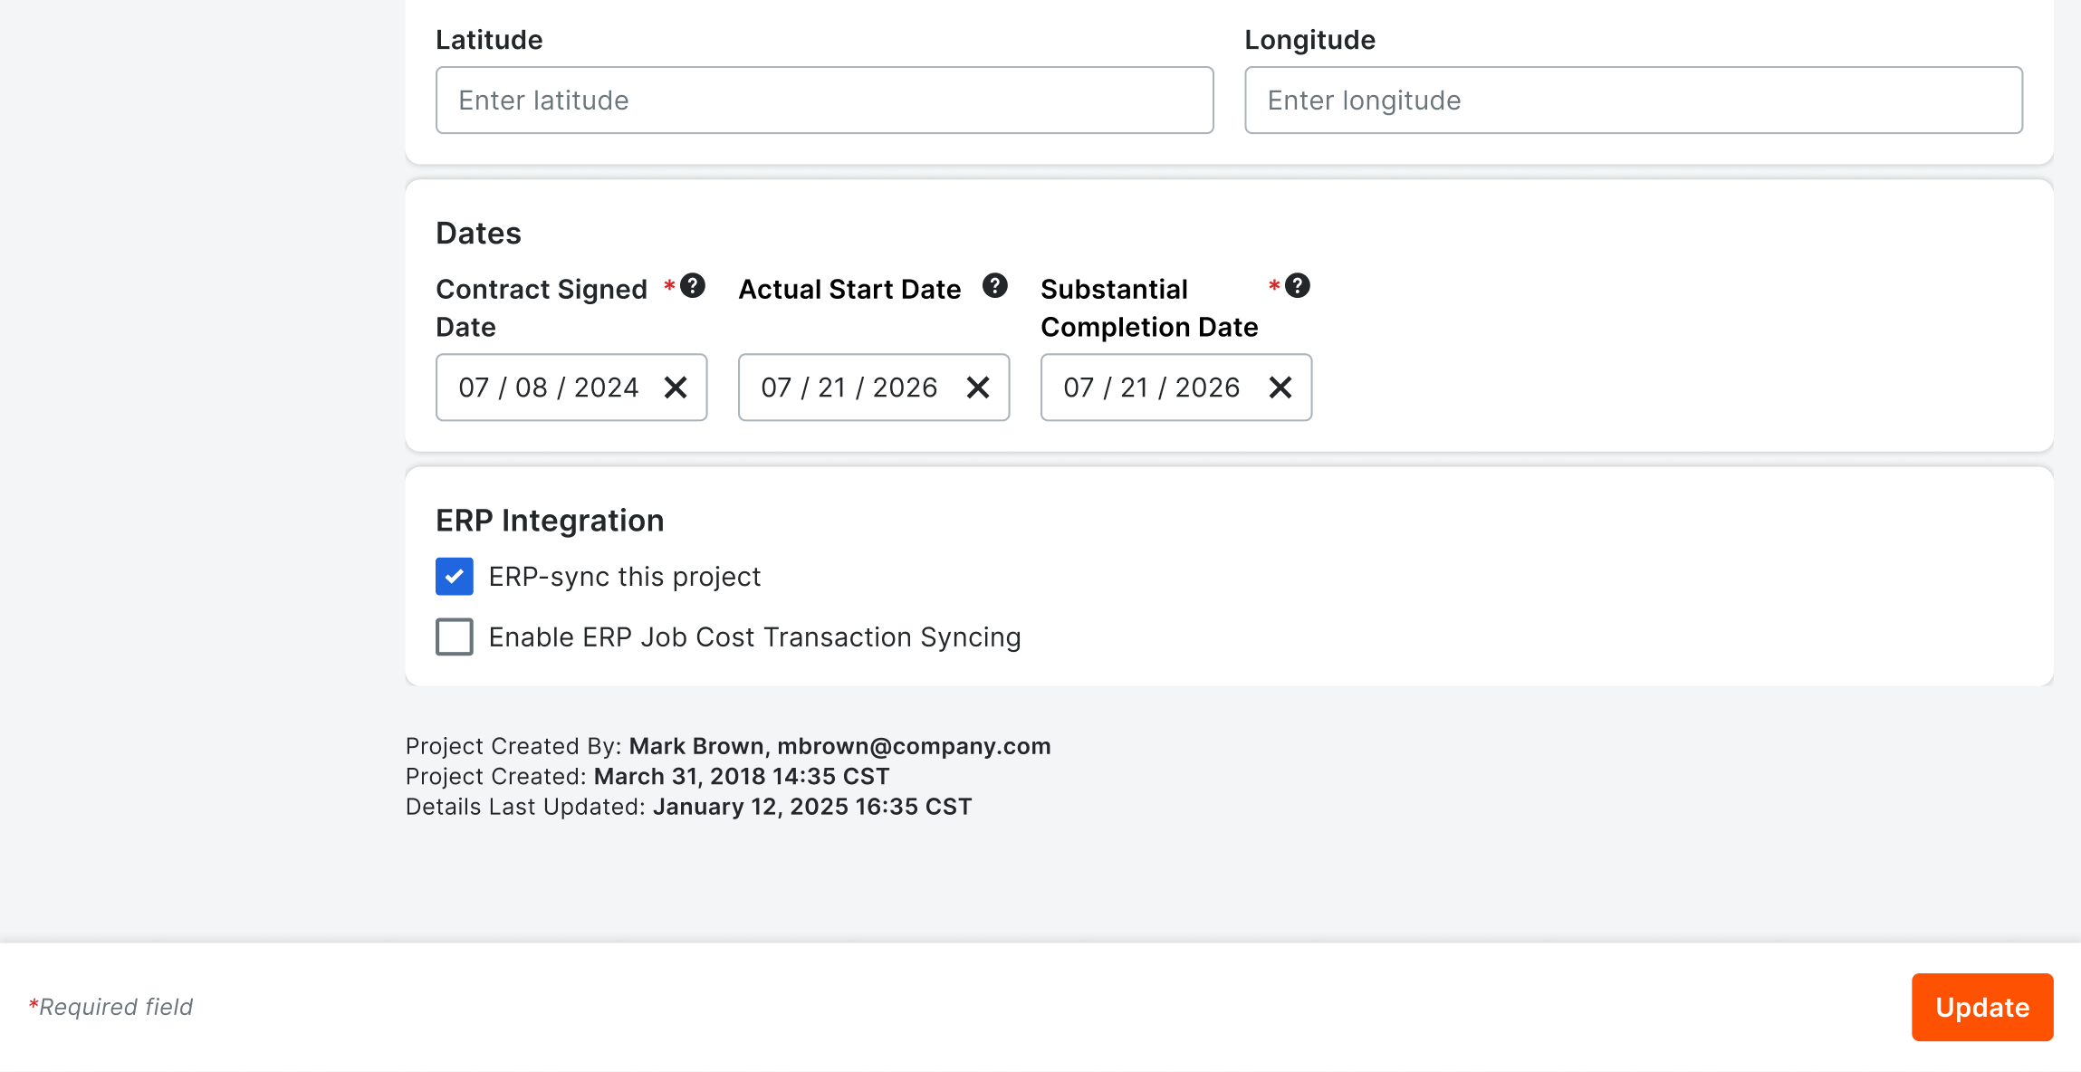This screenshot has height=1072, width=2081.
Task: Clear the Actual Start Date value
Action: click(x=978, y=388)
